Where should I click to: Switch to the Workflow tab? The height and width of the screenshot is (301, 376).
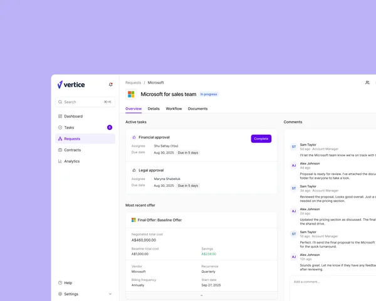174,108
